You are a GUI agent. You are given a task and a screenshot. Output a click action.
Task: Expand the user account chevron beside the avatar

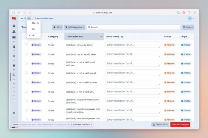[193, 18]
